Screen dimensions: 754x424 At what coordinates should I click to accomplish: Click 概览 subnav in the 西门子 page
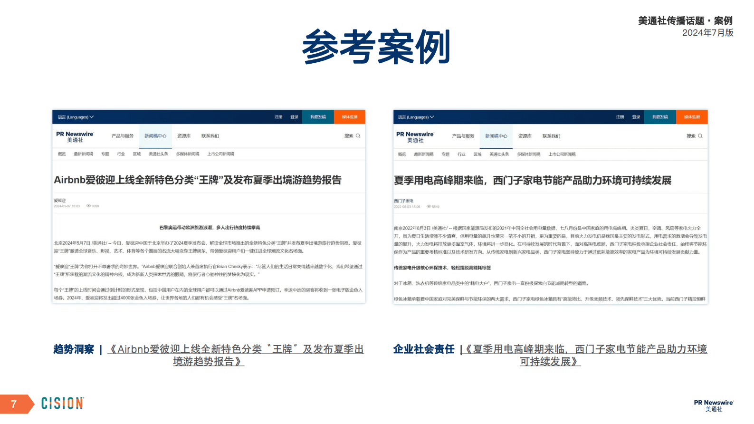point(402,154)
